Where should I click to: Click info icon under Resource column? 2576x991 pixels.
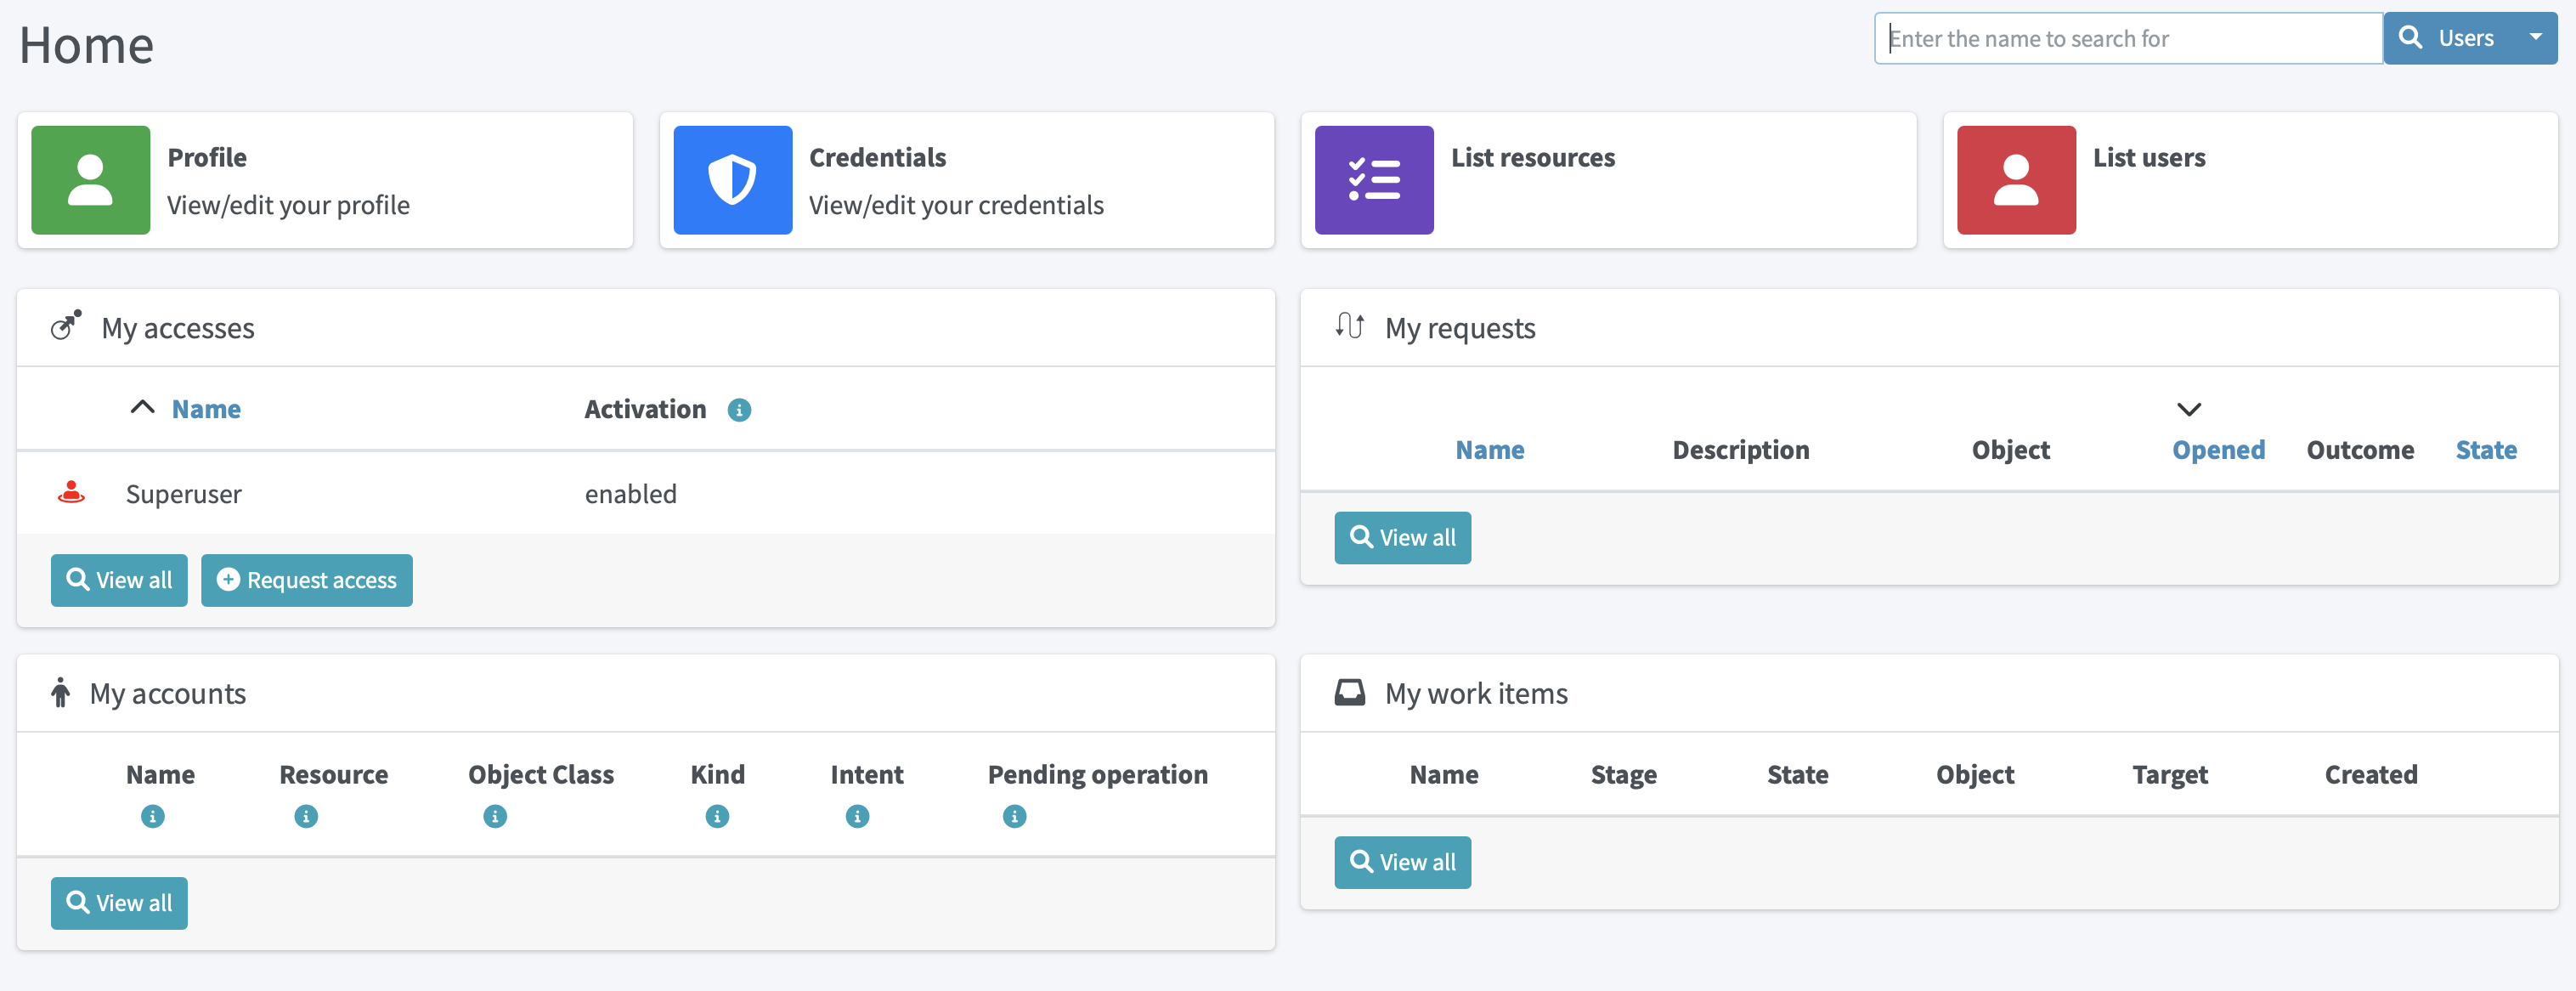306,816
